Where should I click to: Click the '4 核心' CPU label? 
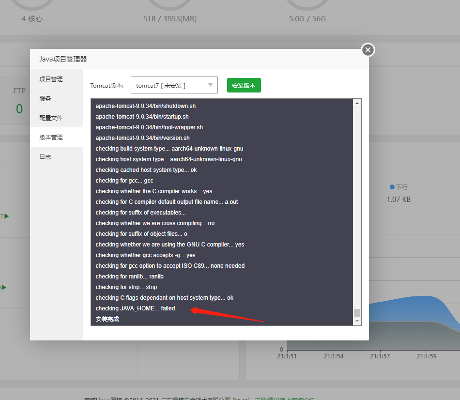tap(32, 19)
